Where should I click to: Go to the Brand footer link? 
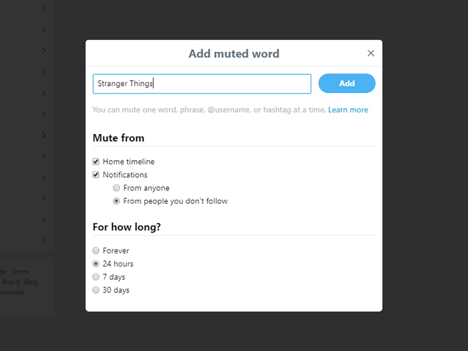click(11, 282)
